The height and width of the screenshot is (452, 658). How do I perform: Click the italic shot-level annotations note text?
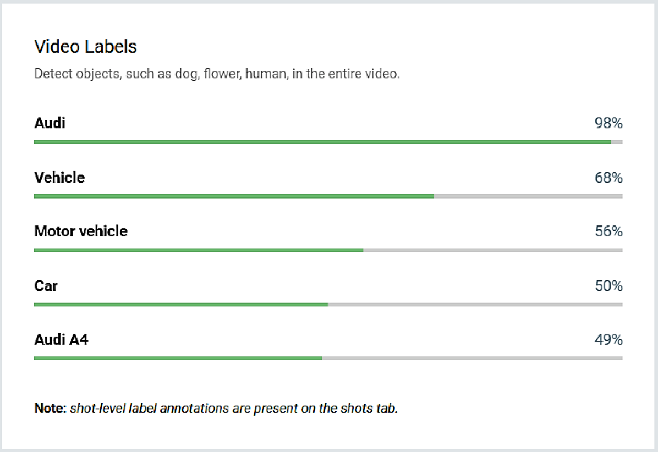[233, 409]
